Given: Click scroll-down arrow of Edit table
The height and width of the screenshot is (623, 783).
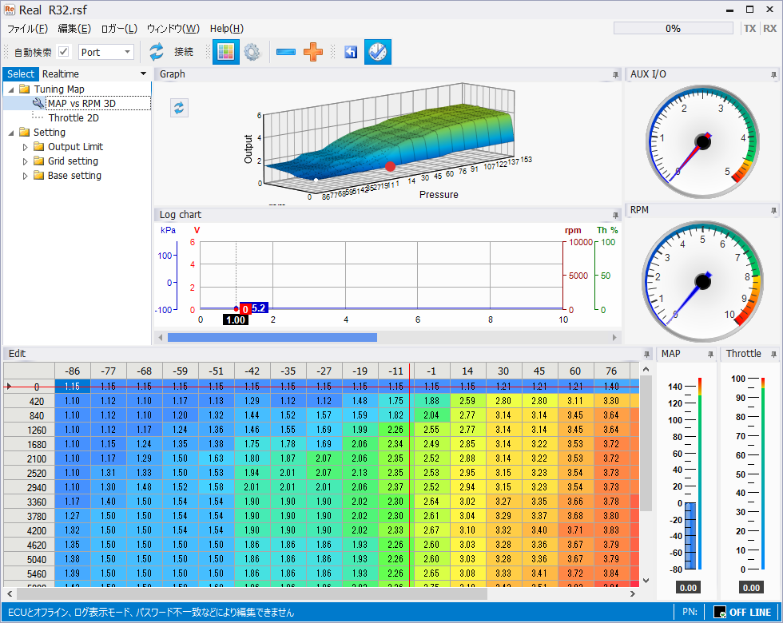Looking at the screenshot, I should (x=646, y=581).
